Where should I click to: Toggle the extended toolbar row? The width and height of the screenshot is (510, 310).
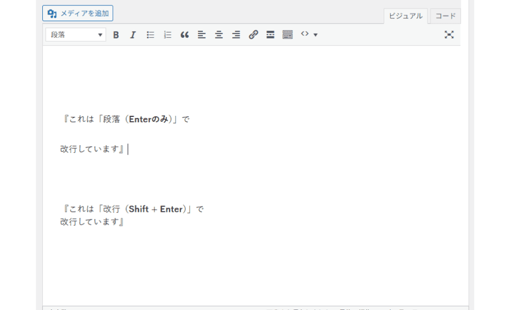click(287, 35)
